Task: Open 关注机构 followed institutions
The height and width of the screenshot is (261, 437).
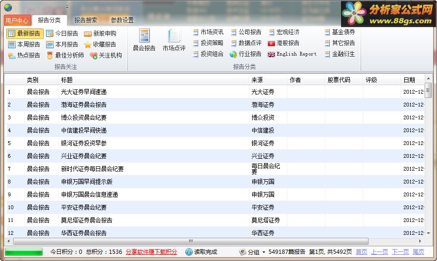Action: coord(106,55)
